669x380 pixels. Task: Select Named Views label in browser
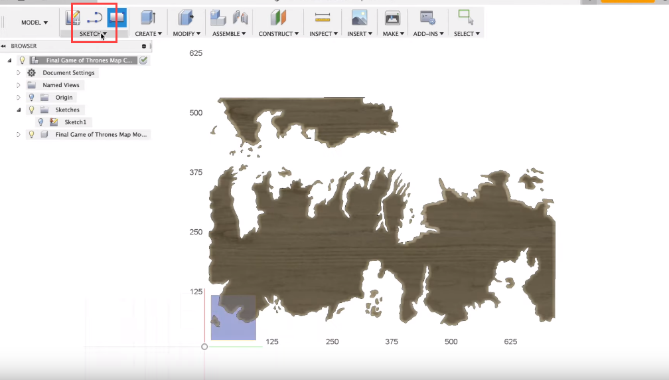tap(61, 85)
